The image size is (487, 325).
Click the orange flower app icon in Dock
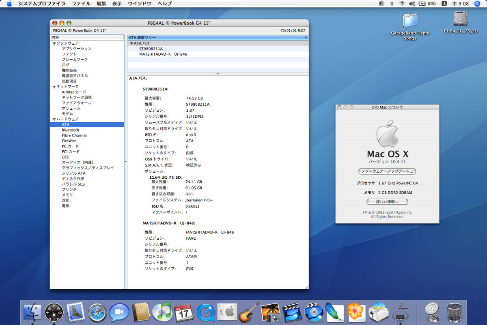[x=357, y=312]
